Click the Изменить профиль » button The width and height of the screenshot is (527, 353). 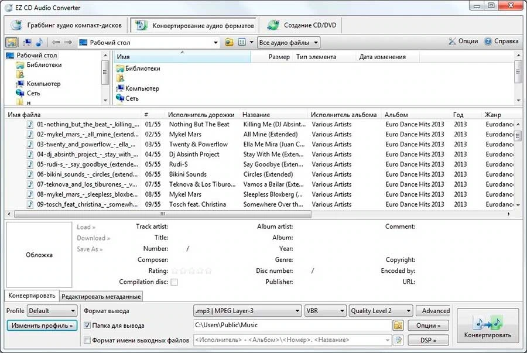click(42, 325)
